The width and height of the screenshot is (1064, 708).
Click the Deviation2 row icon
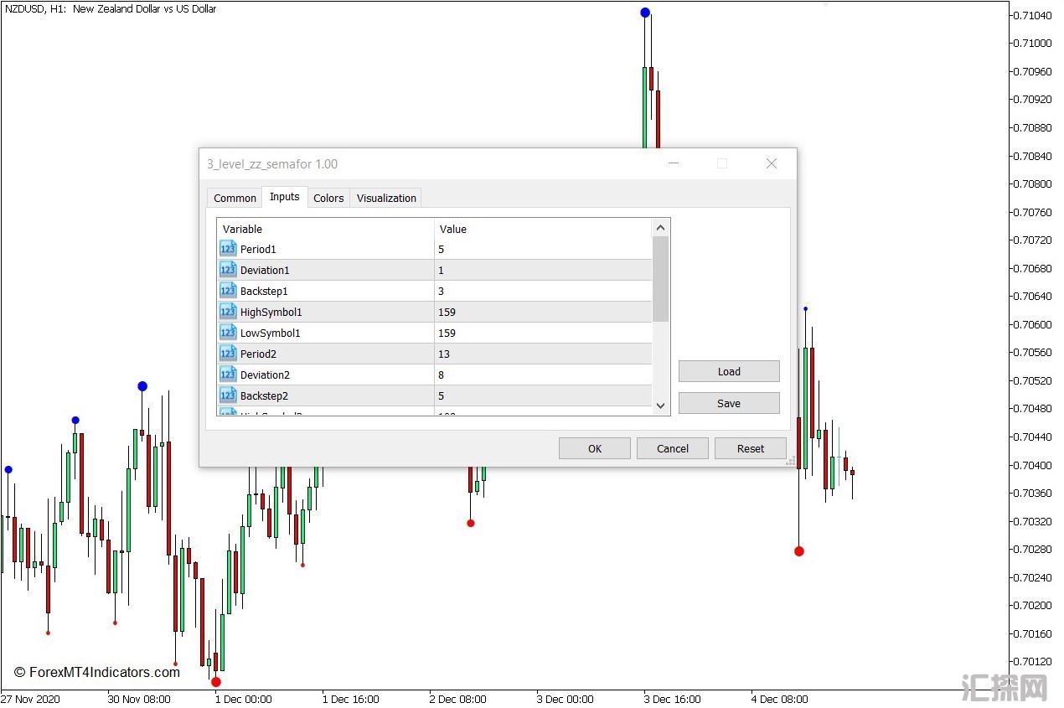pyautogui.click(x=228, y=375)
